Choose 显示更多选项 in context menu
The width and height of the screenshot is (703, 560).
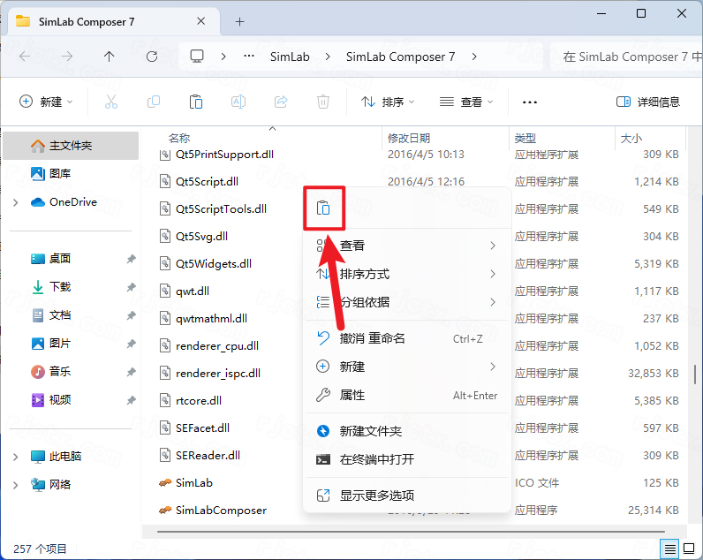click(x=407, y=496)
